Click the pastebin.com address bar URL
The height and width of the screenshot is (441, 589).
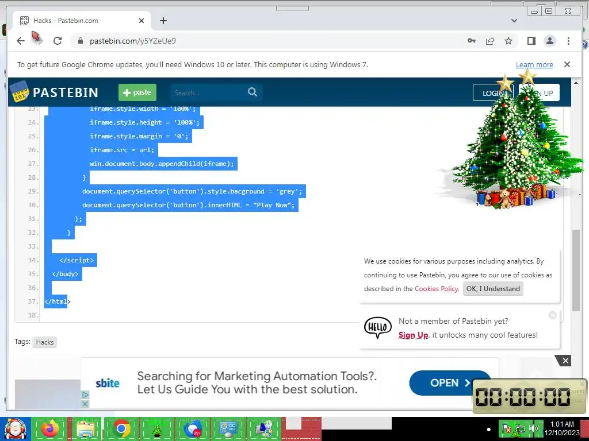click(x=133, y=41)
